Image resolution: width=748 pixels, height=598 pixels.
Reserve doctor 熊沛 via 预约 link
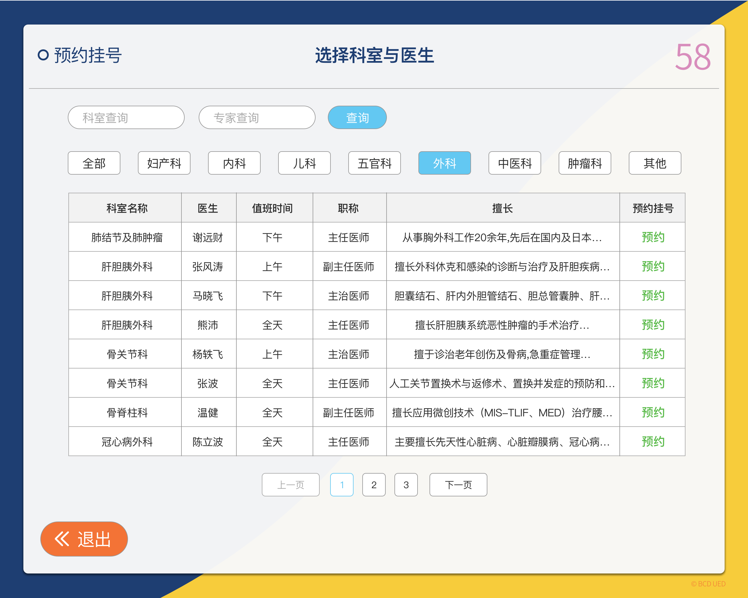(x=652, y=325)
